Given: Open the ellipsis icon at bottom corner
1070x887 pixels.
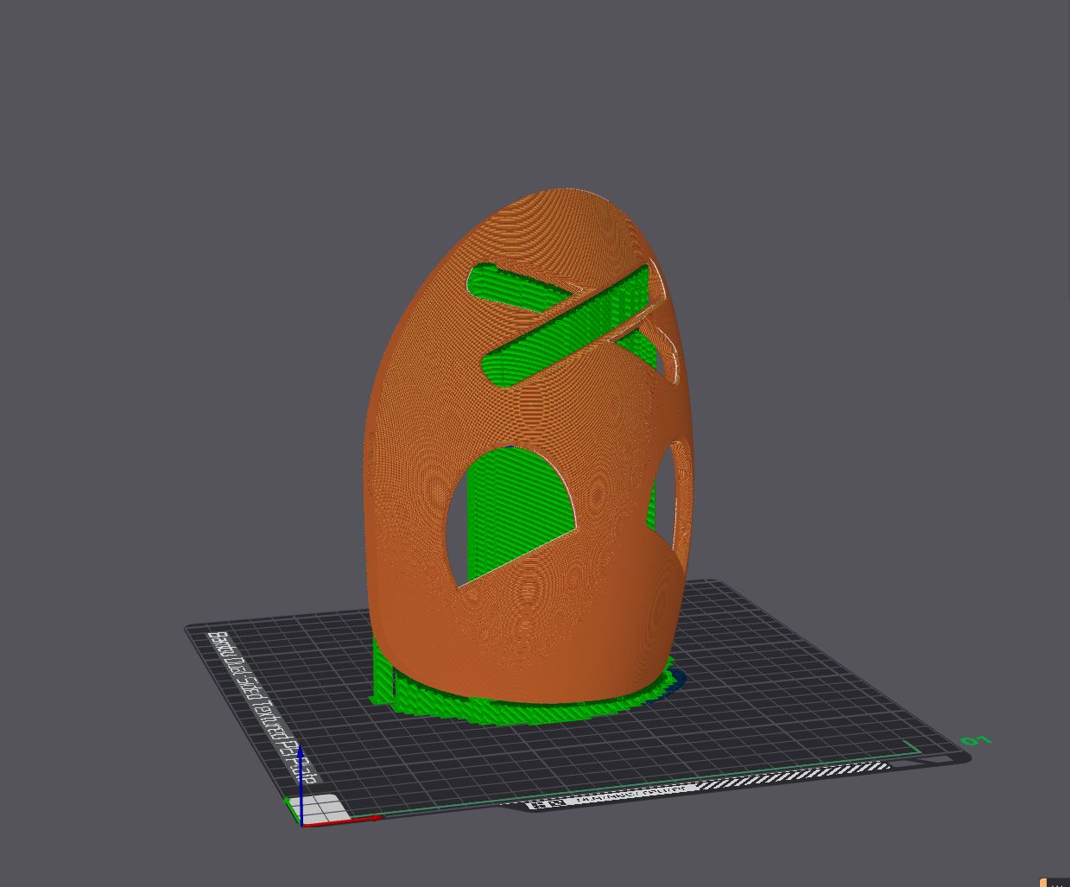Looking at the screenshot, I should tap(1059, 883).
